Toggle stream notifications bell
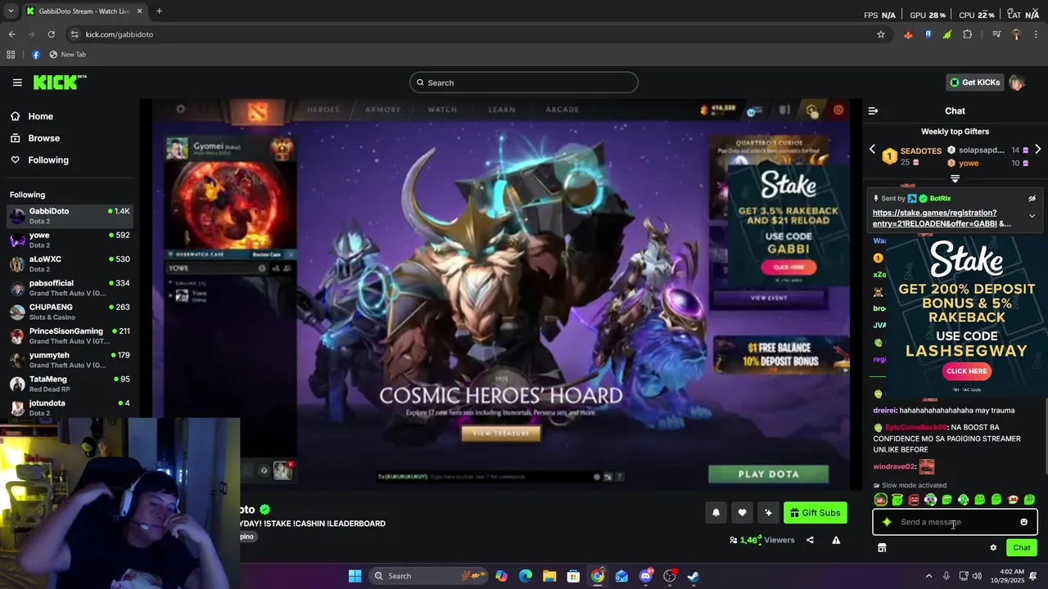The width and height of the screenshot is (1048, 589). (716, 513)
